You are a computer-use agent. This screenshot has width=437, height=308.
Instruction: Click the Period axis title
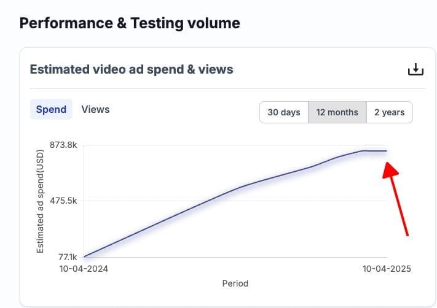coord(235,283)
